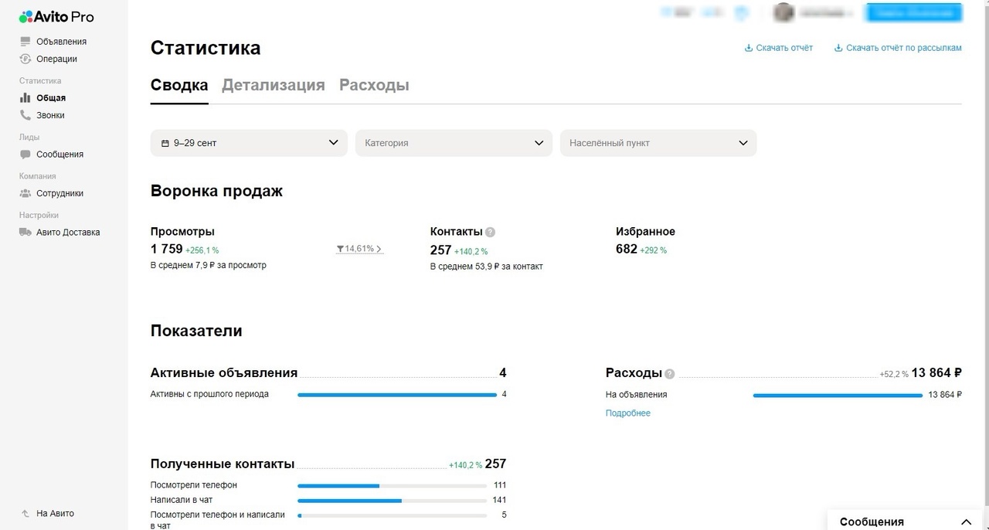The image size is (989, 530).
Task: Switch to the Детализация tab
Action: (x=274, y=85)
